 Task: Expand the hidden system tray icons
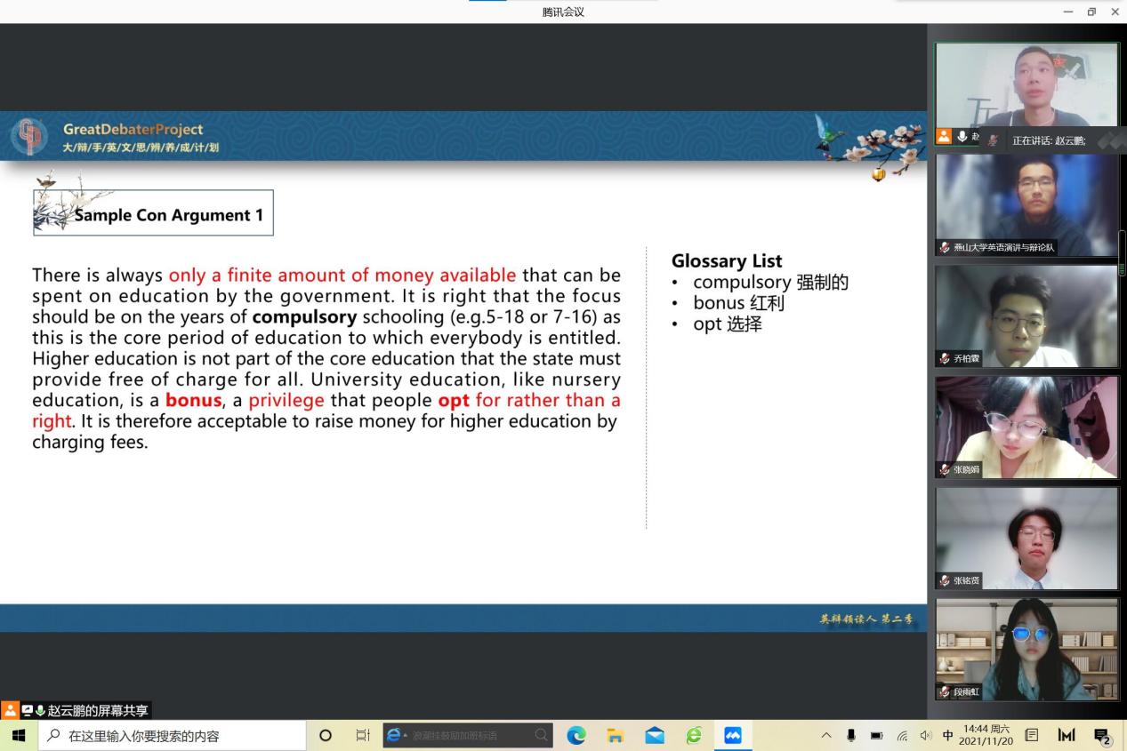click(x=826, y=736)
